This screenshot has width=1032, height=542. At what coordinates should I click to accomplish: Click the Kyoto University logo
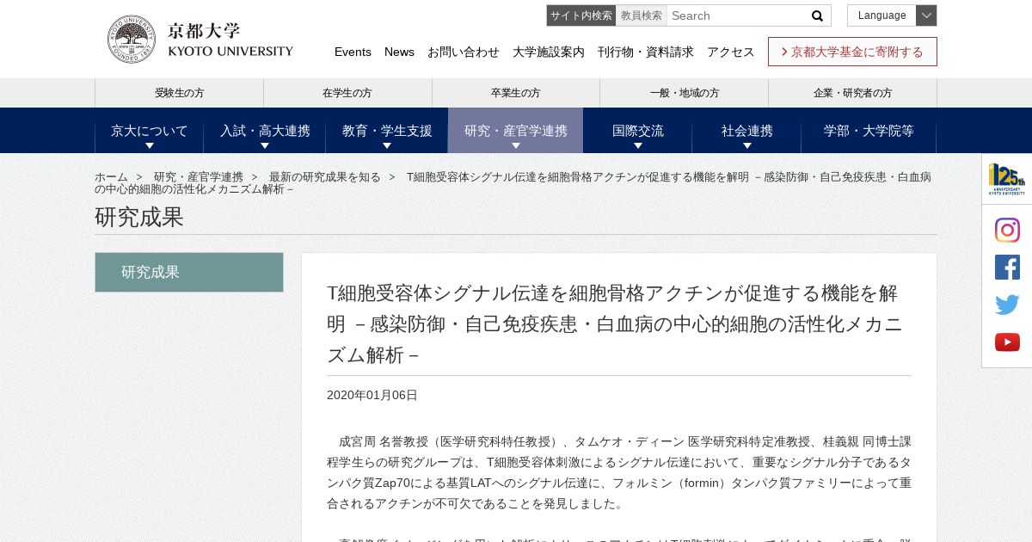[200, 39]
